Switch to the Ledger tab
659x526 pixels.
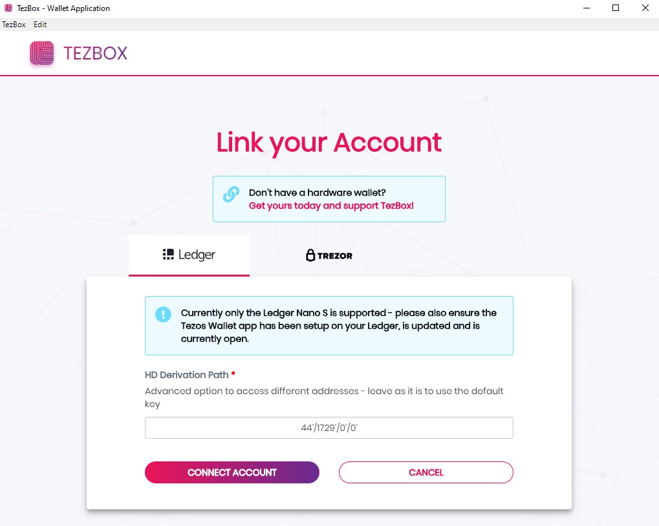pos(189,255)
